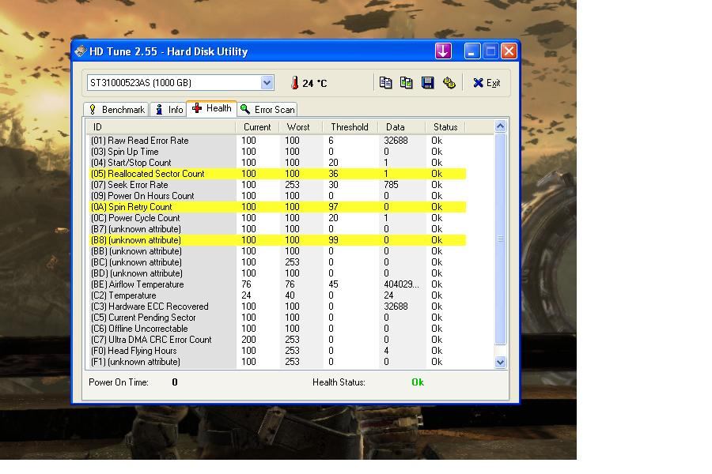Select the (B8) unknown attribute row
The image size is (712, 474).
[277, 240]
